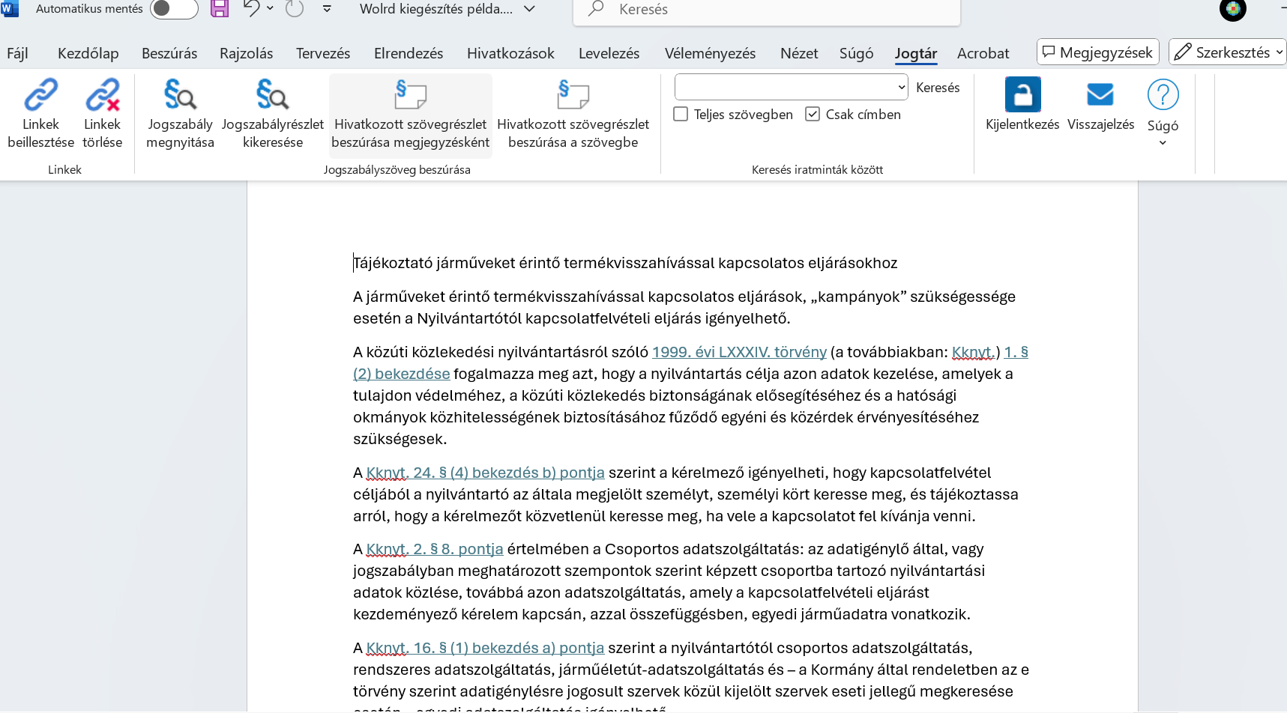Toggle the Automatikus mentés switch

click(x=173, y=9)
